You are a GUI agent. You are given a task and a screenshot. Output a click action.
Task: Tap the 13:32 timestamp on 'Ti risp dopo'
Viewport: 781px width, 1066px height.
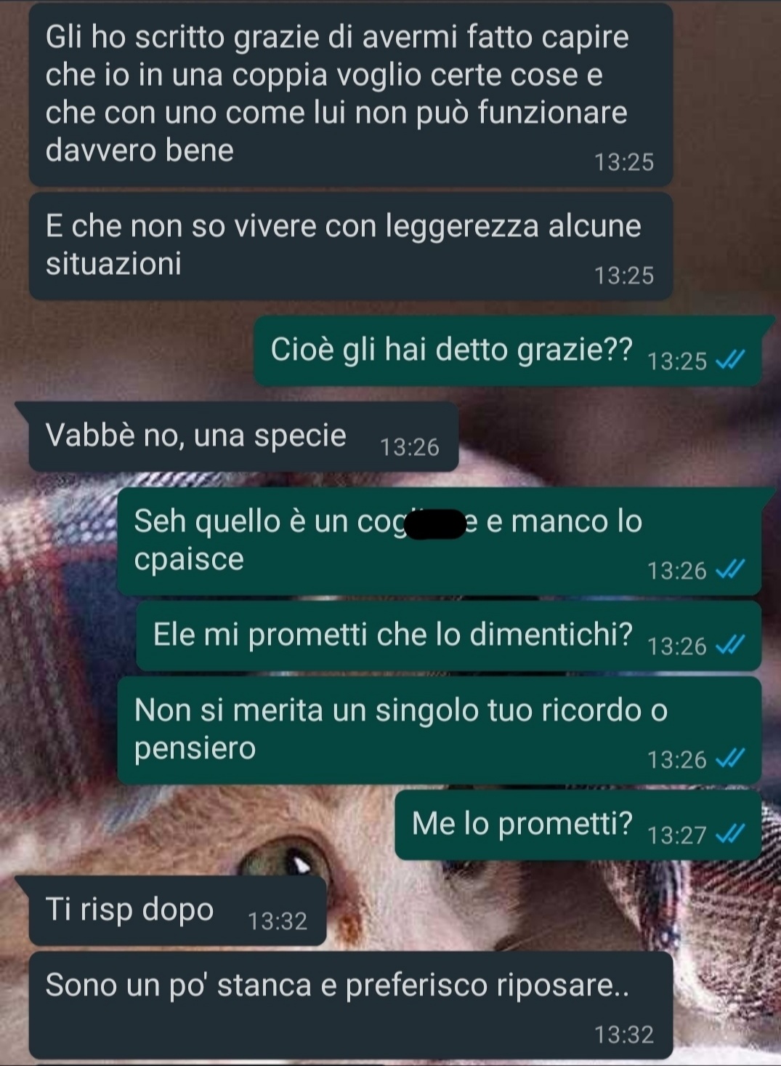(278, 921)
